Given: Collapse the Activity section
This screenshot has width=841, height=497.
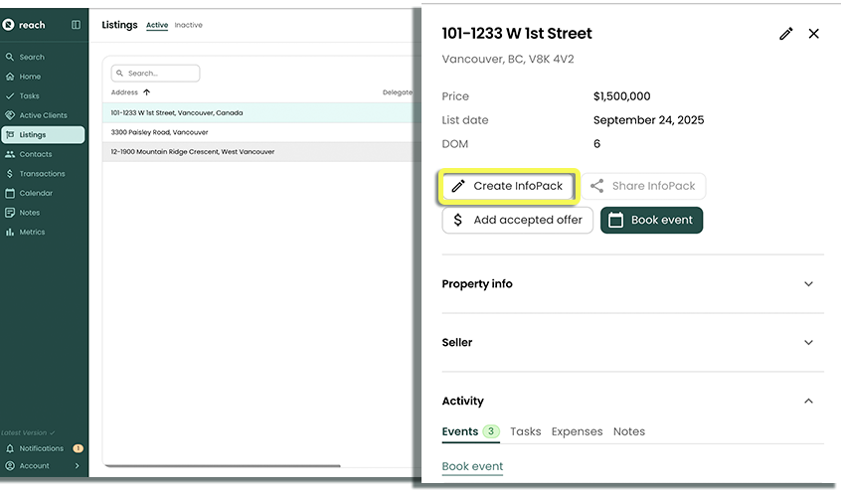Looking at the screenshot, I should [808, 402].
